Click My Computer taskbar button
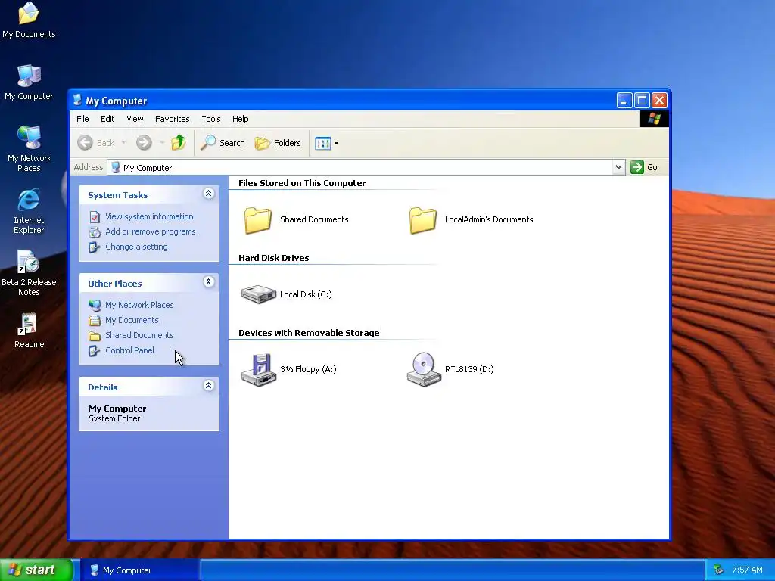Screen dimensions: 775x581 [140, 570]
